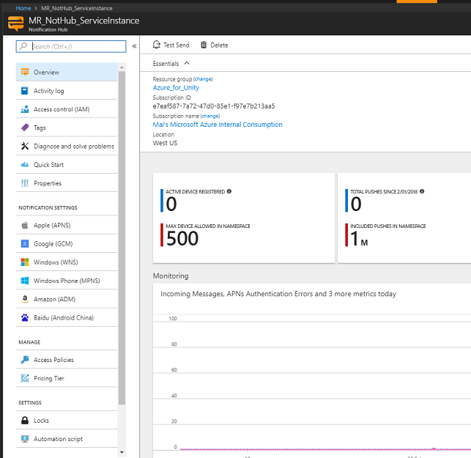
Task: Click the Locks padlock icon
Action: coord(25,421)
